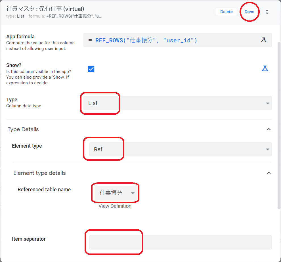The image size is (281, 262).
Task: Collapse the Element type details section
Action: coord(269,173)
